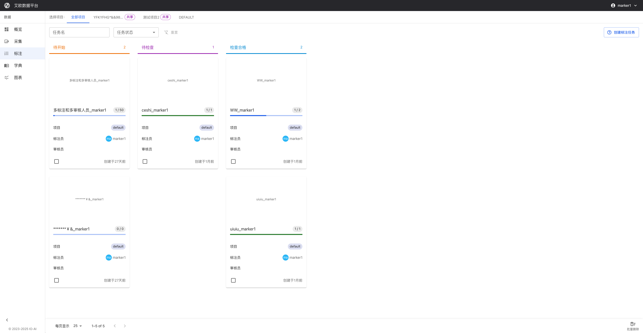The height and width of the screenshot is (333, 643).
Task: Click the WW_marker1 progress bar
Action: coord(266,116)
